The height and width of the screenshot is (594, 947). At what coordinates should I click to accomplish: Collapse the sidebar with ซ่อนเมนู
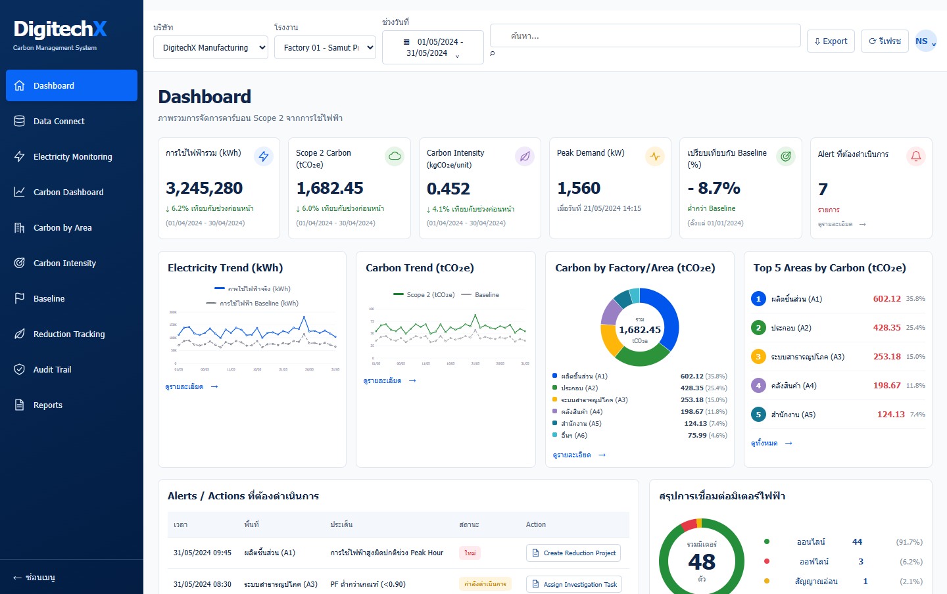pyautogui.click(x=34, y=578)
